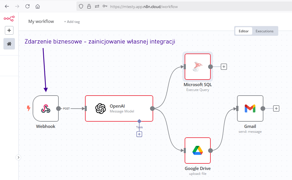292x180 pixels.
Task: Switch to the Executions tab
Action: pyautogui.click(x=264, y=31)
